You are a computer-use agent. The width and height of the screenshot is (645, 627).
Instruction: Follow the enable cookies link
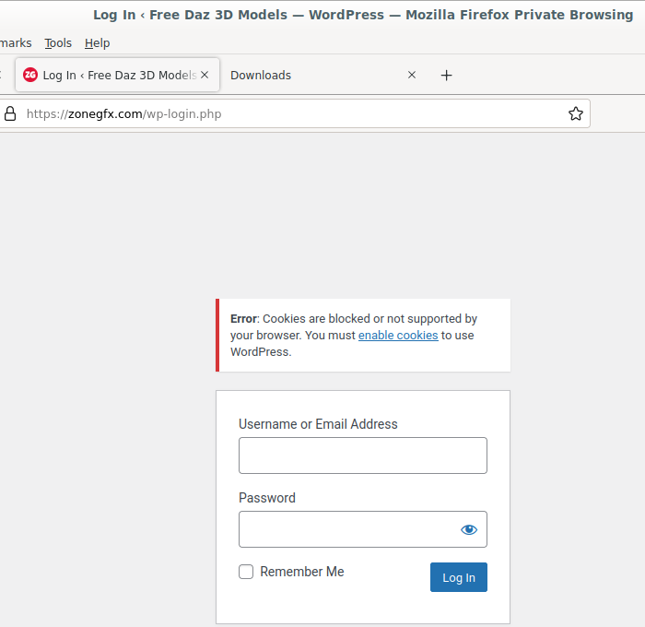pyautogui.click(x=398, y=335)
